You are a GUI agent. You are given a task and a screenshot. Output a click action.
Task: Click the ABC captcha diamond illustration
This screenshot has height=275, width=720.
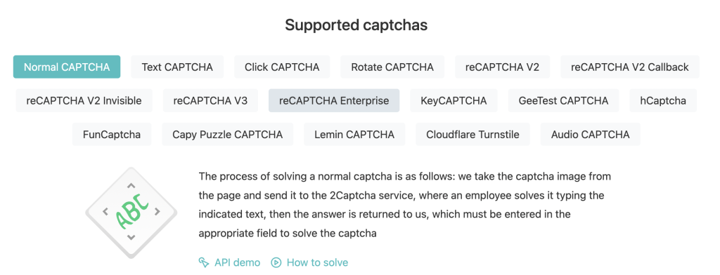tap(131, 212)
